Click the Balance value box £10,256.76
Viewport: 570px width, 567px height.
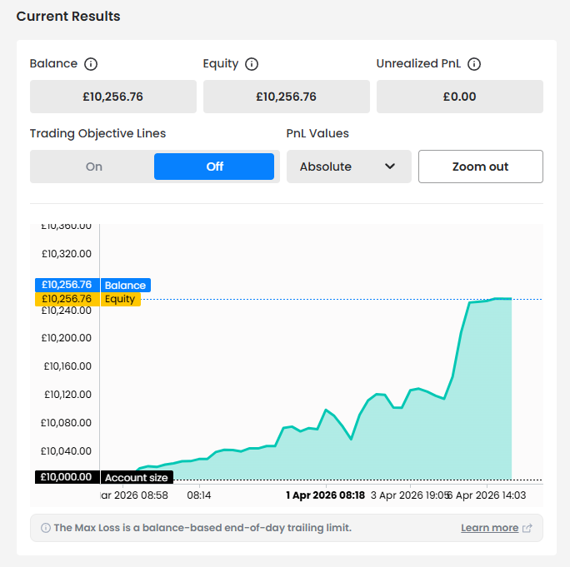113,97
